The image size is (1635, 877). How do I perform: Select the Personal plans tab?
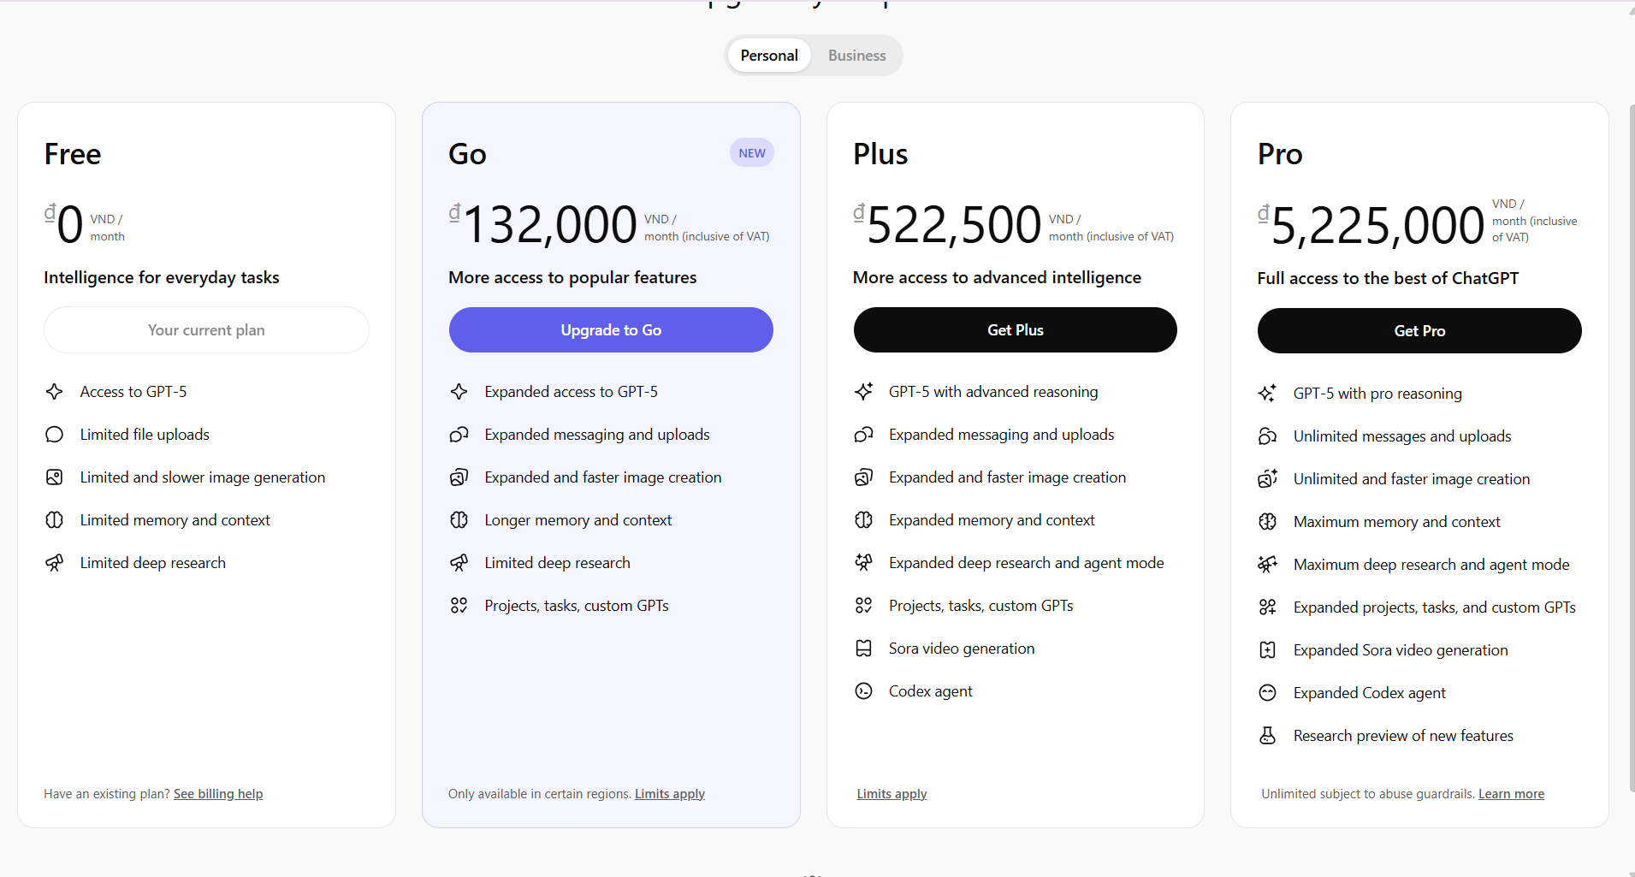point(769,56)
